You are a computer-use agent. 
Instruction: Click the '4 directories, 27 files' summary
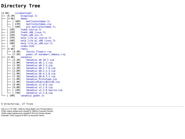17,104
